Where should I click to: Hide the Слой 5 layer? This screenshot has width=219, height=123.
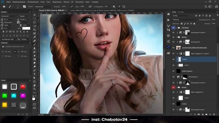pos(173,98)
